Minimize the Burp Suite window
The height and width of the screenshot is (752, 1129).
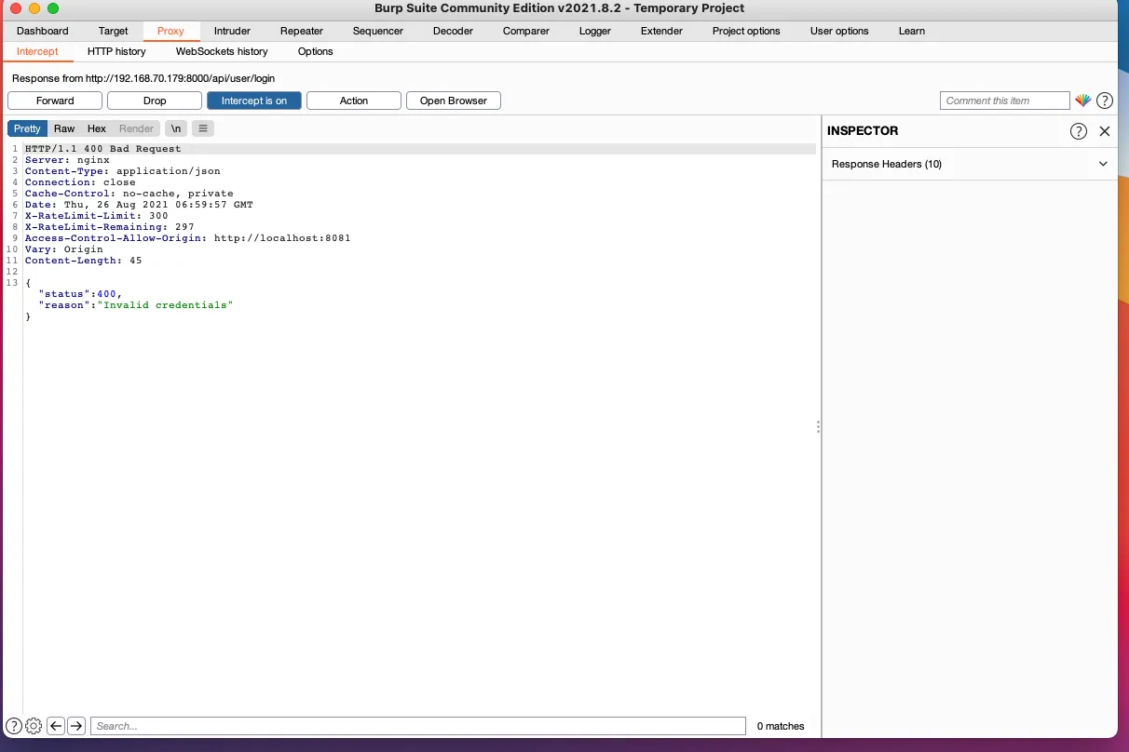(x=34, y=8)
